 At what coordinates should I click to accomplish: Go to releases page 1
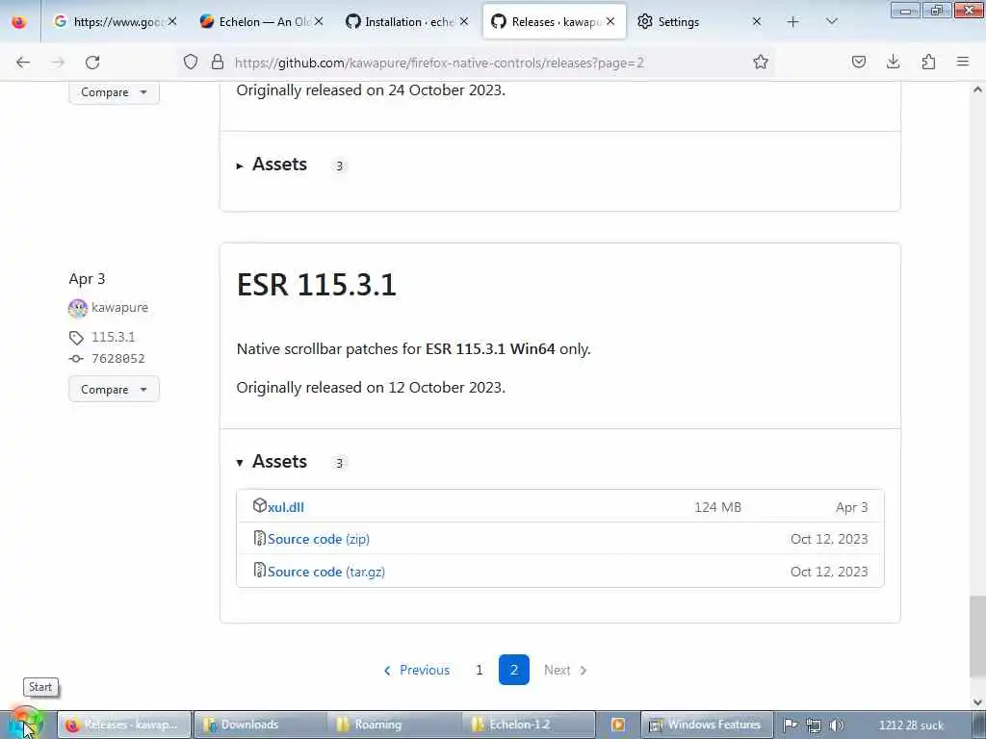click(x=480, y=670)
